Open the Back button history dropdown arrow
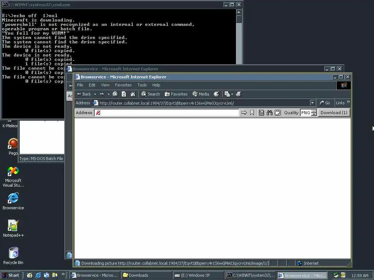 click(95, 94)
